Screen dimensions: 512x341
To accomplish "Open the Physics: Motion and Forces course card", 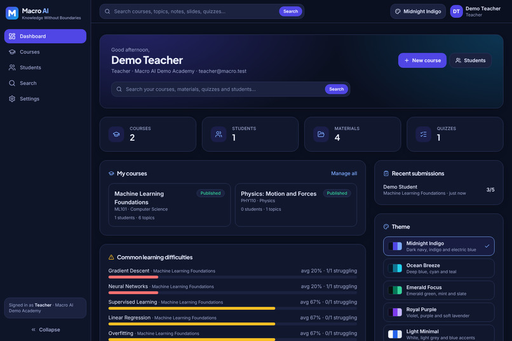I will click(296, 205).
